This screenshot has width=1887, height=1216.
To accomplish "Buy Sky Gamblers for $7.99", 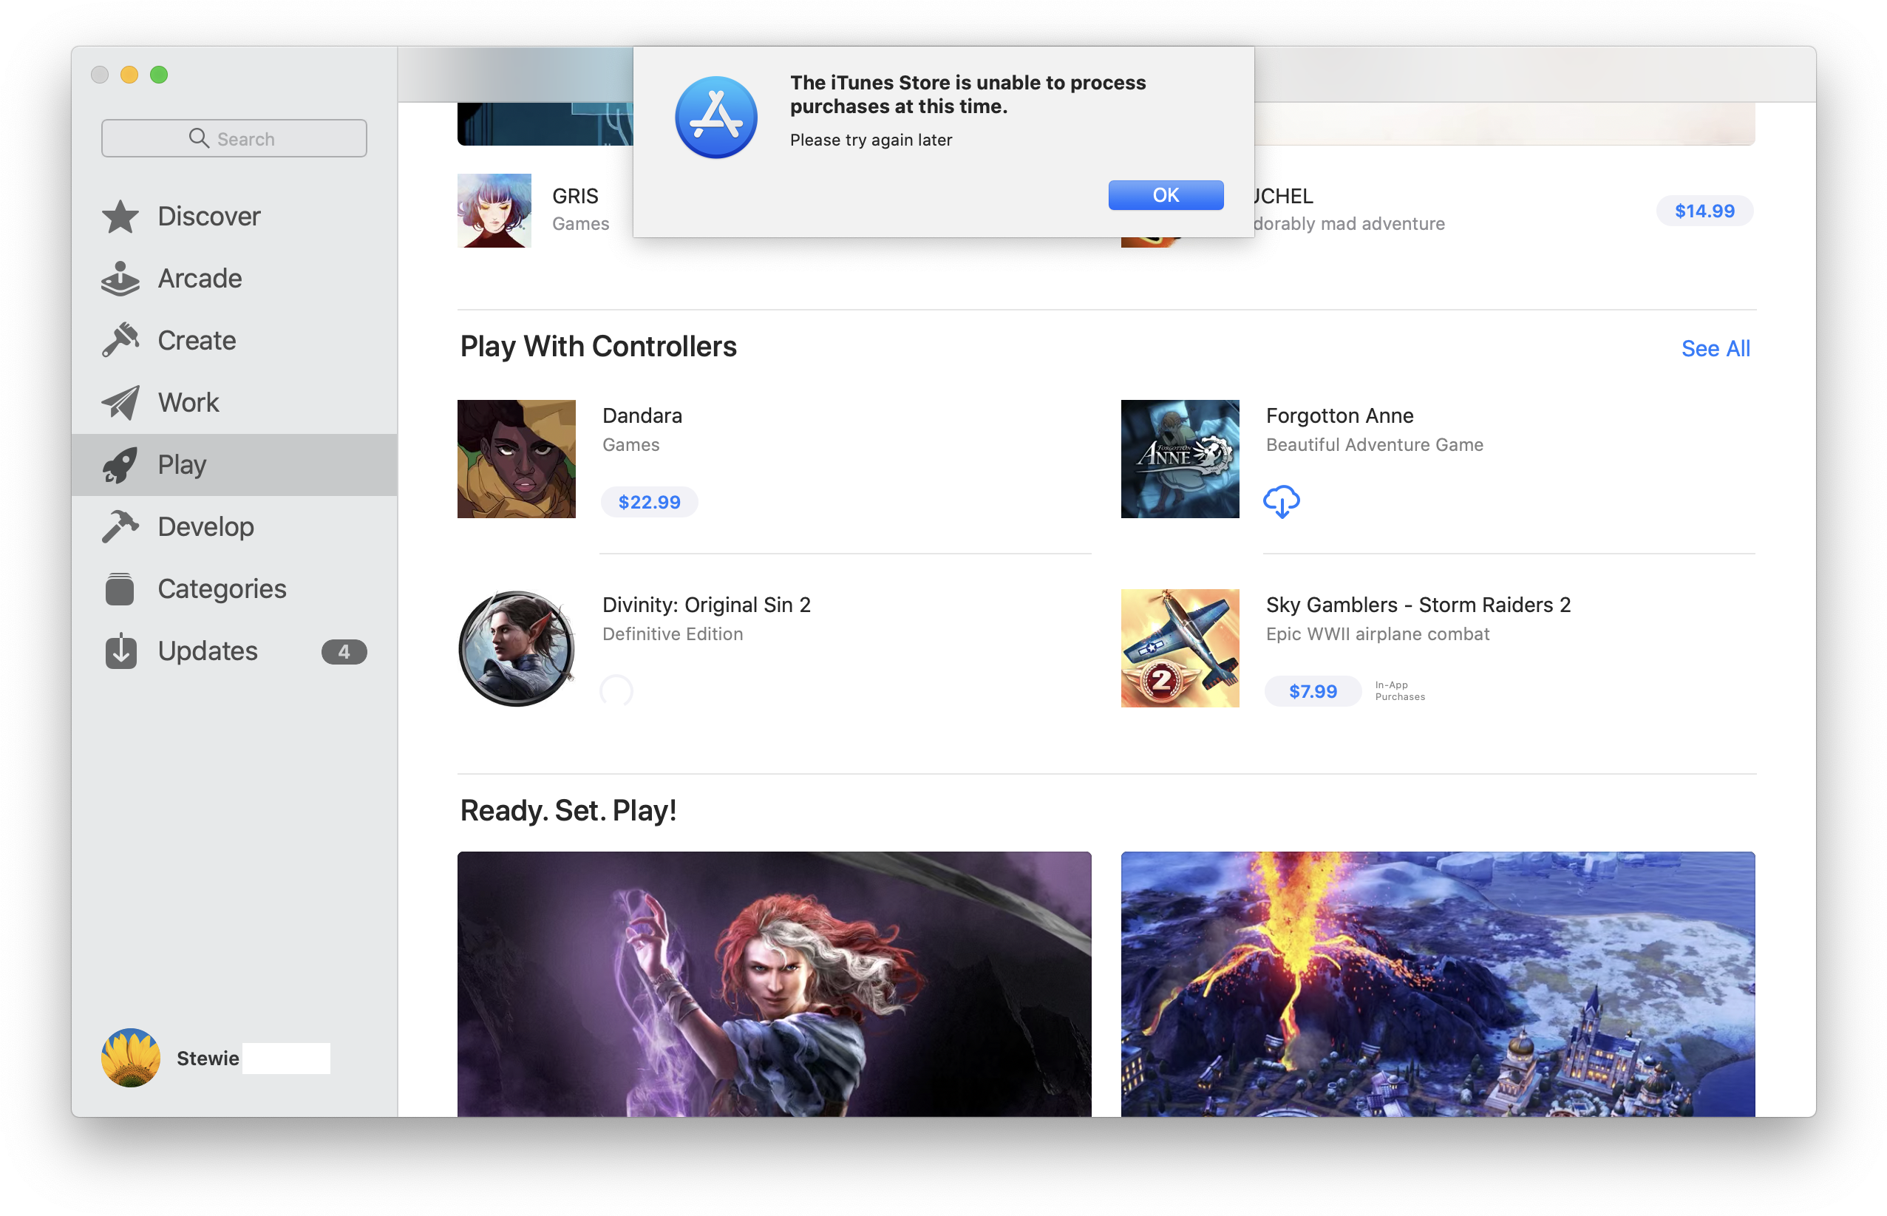I will tap(1312, 691).
